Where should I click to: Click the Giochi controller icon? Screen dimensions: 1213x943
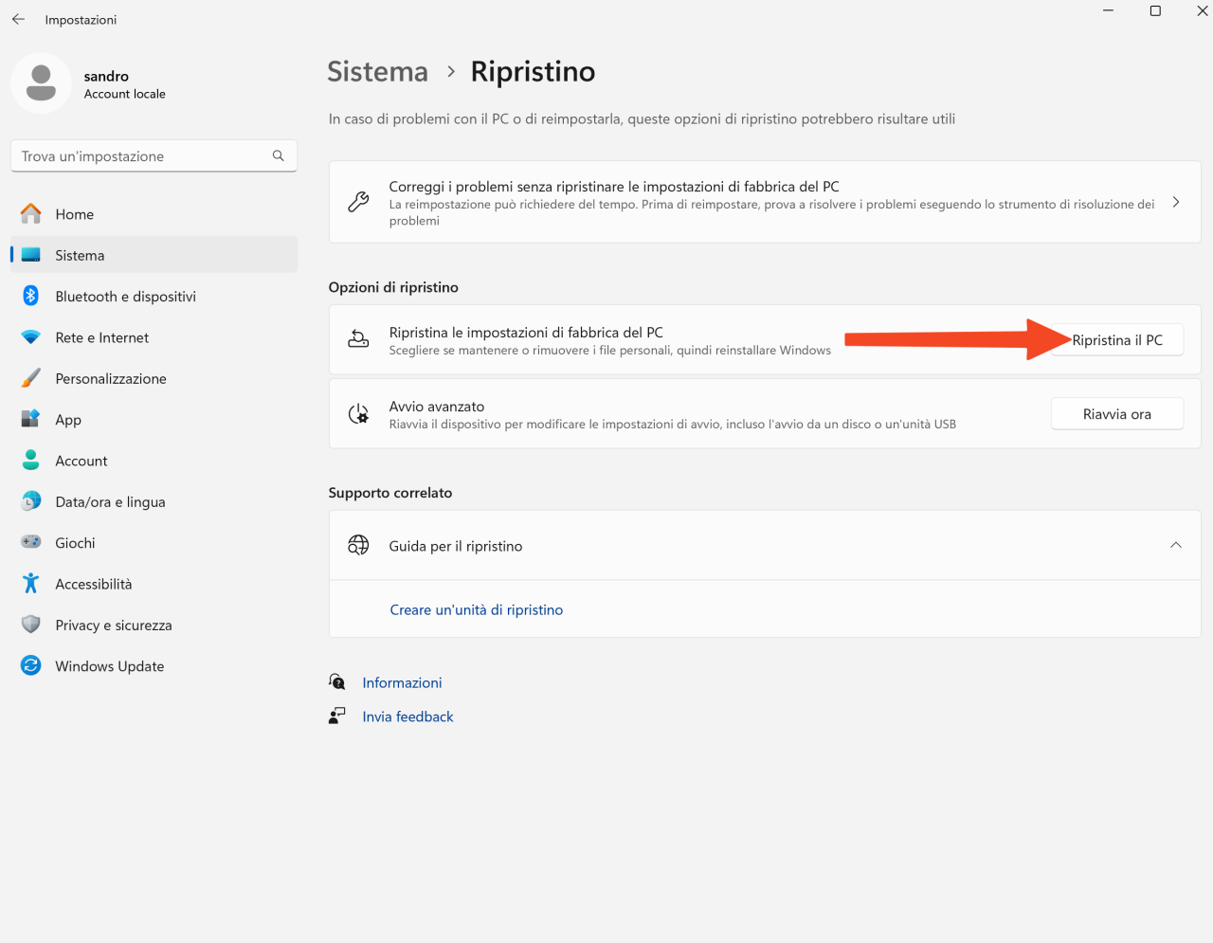point(31,542)
